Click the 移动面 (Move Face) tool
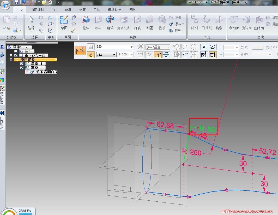Viewport: 278px width, 215px height. [234, 23]
